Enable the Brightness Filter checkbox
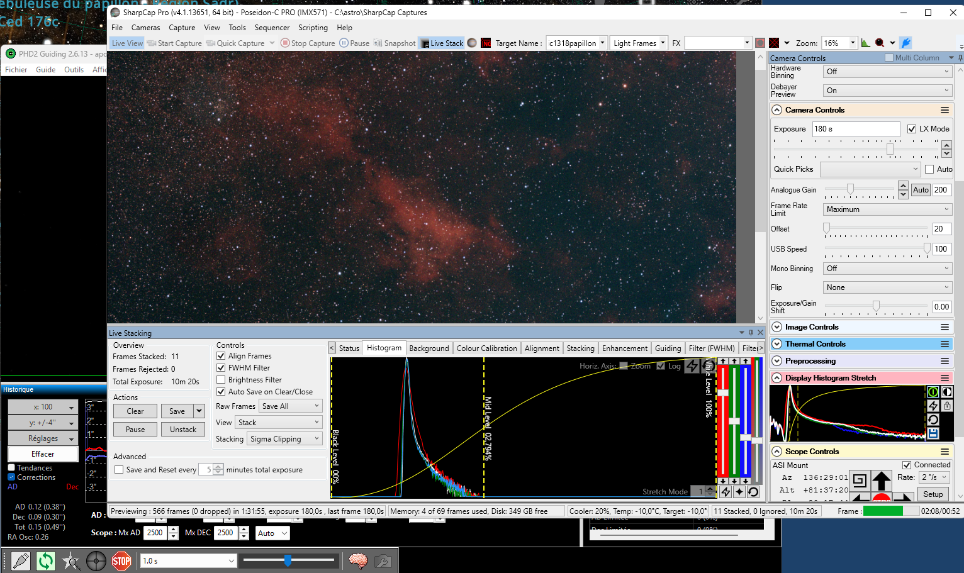The width and height of the screenshot is (964, 573). point(221,380)
